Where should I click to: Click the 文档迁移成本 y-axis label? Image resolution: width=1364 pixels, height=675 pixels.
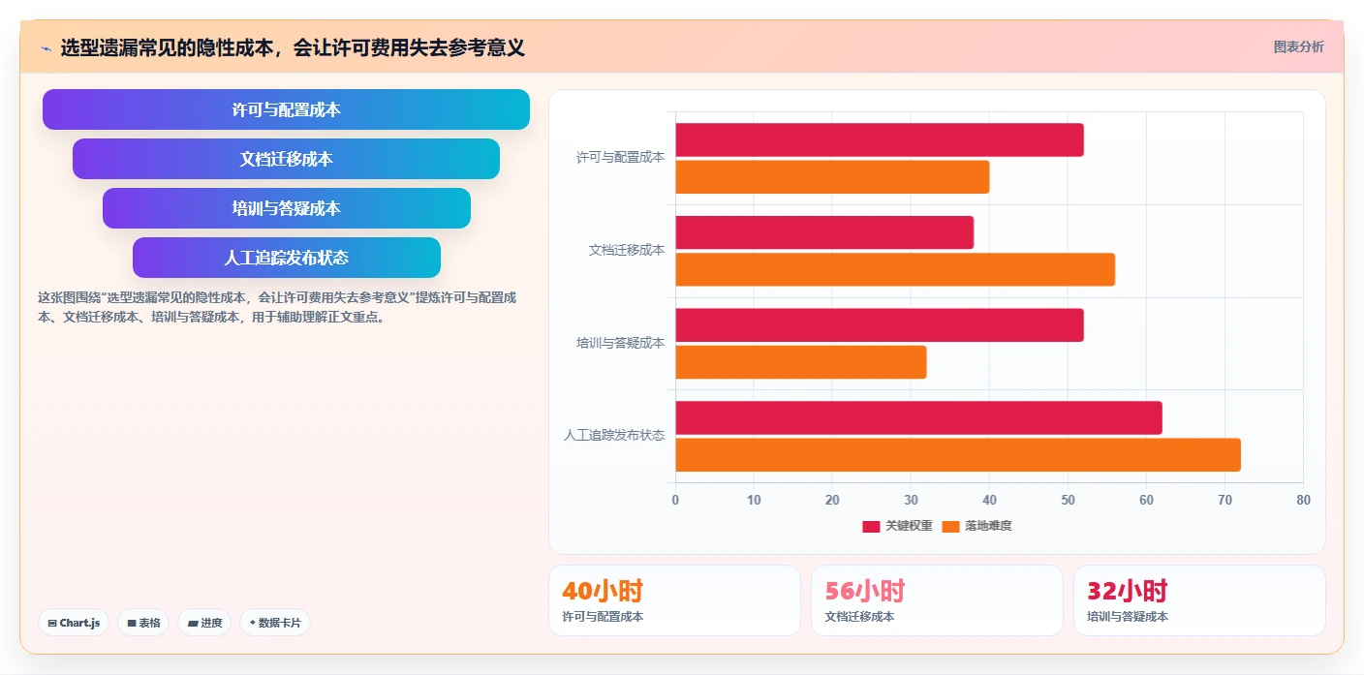click(x=627, y=250)
